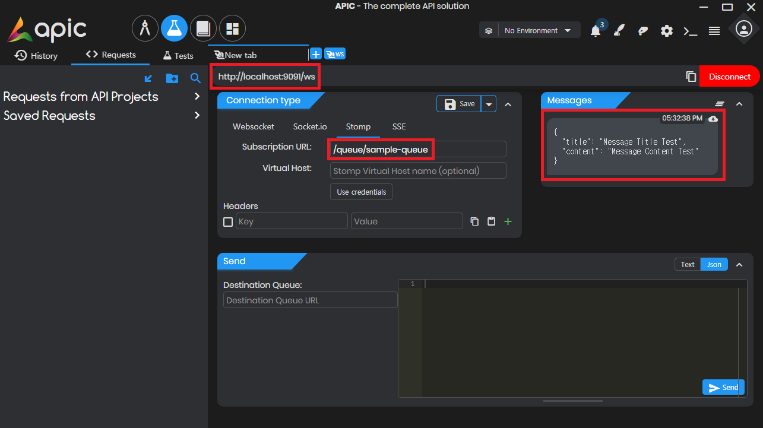Open the user account avatar icon
The image size is (763, 428).
(x=744, y=29)
